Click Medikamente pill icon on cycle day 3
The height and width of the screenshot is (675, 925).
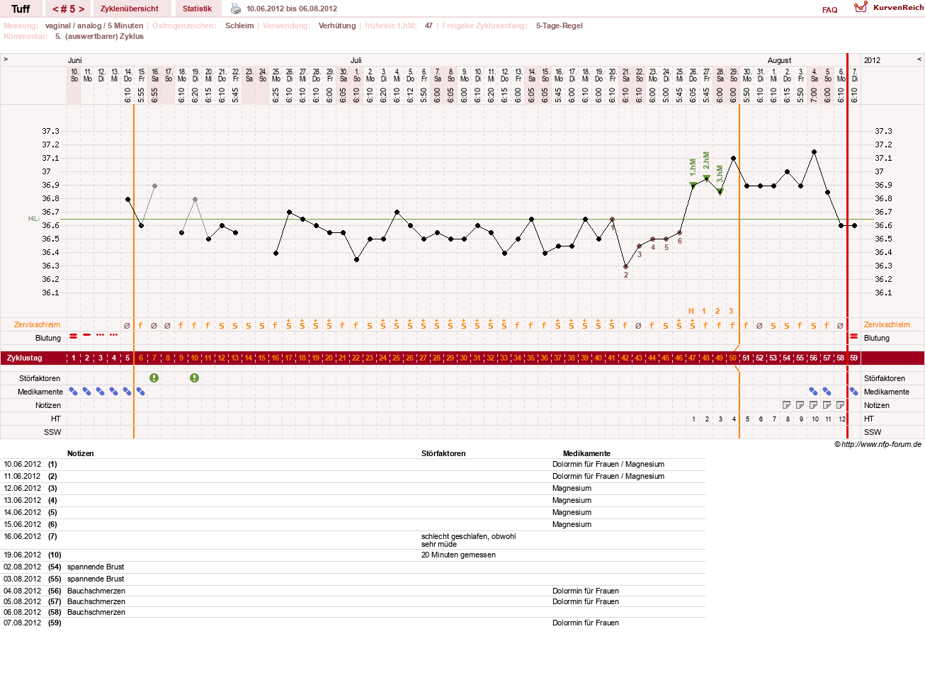click(100, 392)
